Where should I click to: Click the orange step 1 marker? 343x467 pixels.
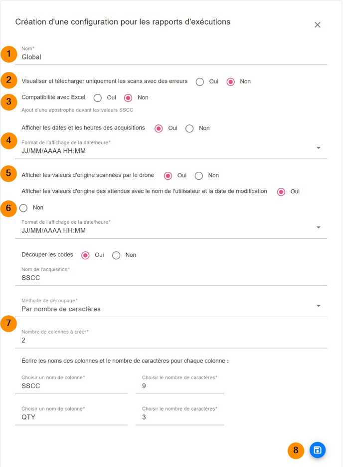click(x=8, y=54)
